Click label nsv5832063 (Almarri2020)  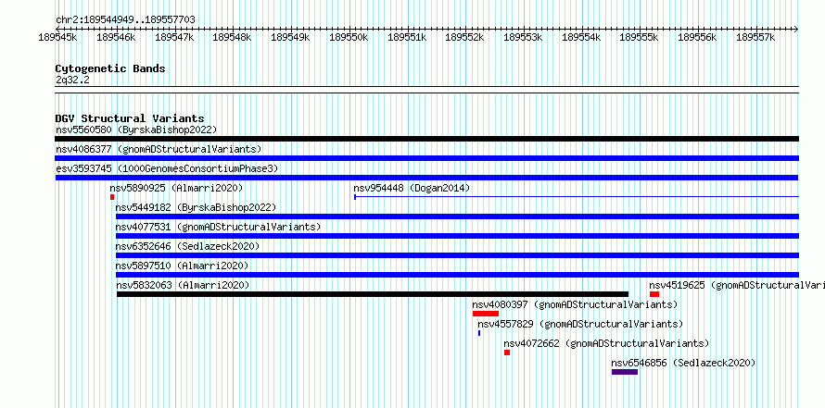[x=184, y=285]
